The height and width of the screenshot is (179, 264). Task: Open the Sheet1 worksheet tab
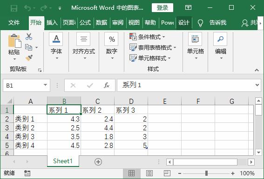pos(63,161)
